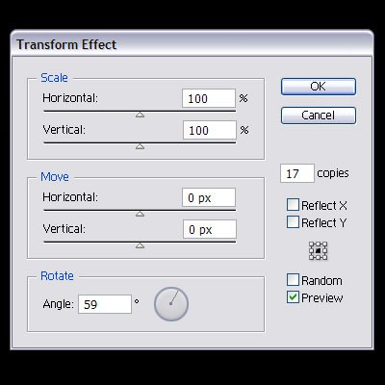Click the Move Vertical slider triangle
The width and height of the screenshot is (385, 385).
click(140, 245)
